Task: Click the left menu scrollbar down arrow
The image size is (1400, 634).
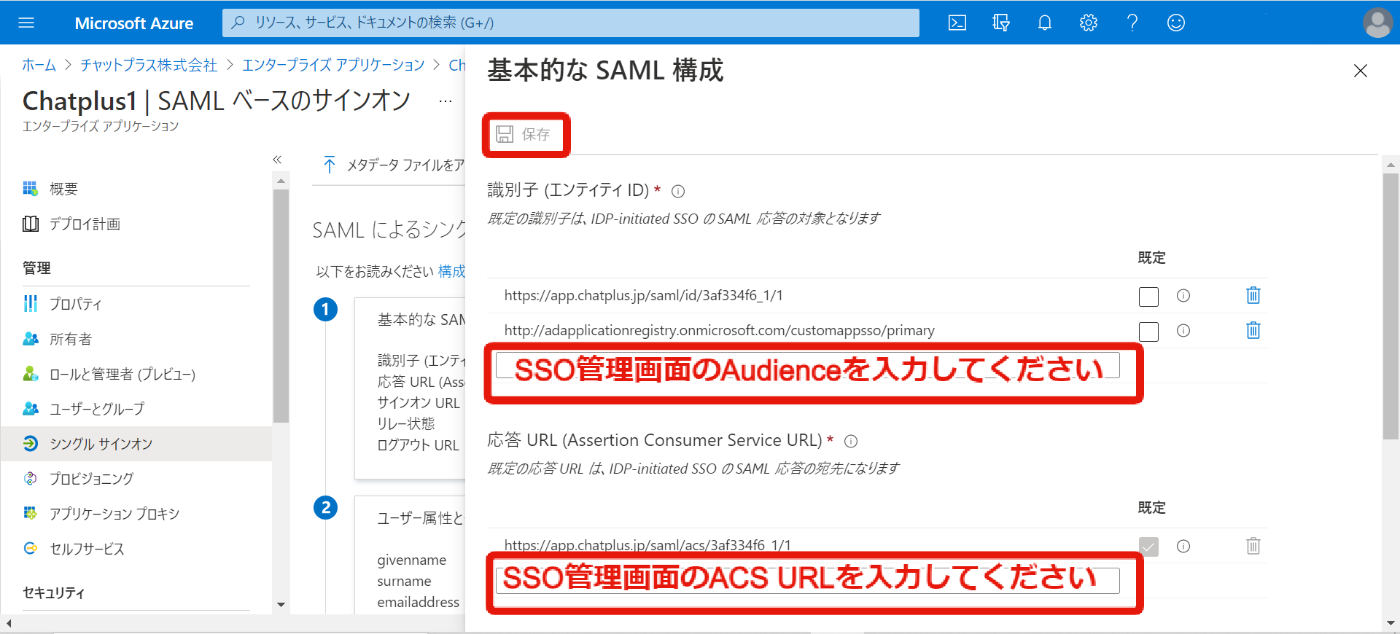Action: pyautogui.click(x=281, y=605)
